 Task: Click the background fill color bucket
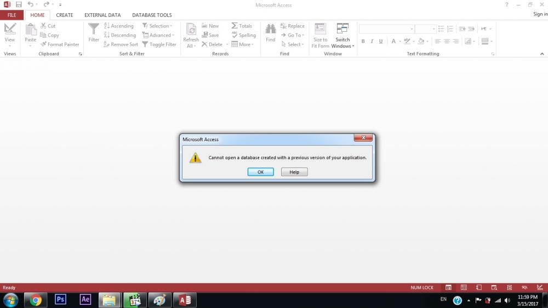(421, 41)
